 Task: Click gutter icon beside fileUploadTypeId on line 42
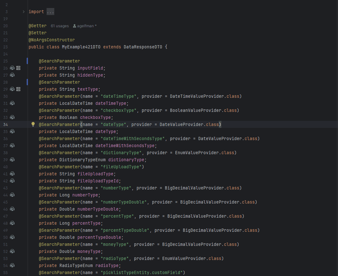click(x=12, y=181)
